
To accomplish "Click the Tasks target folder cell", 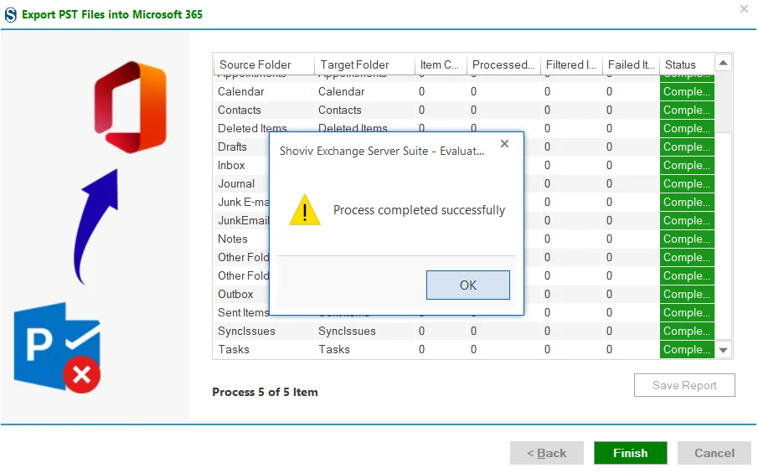I will [x=364, y=349].
